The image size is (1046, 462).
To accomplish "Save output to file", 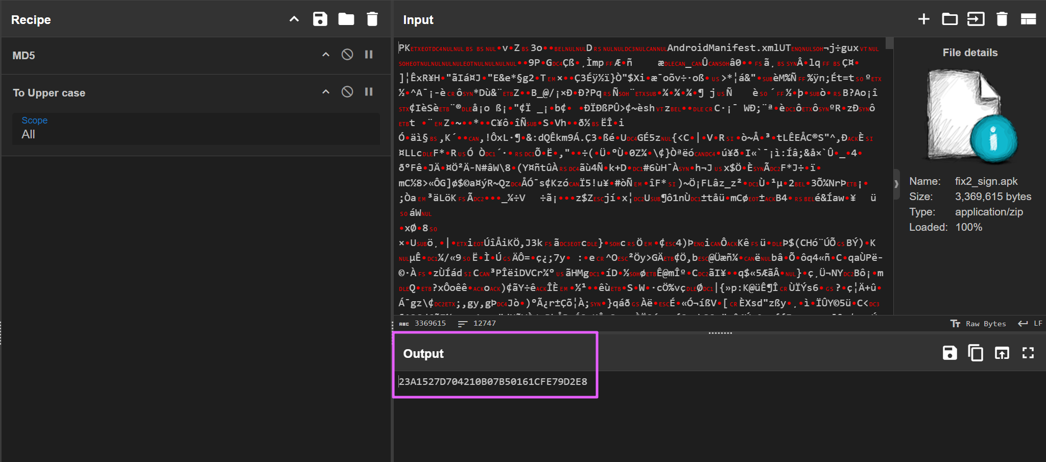I will [x=949, y=353].
